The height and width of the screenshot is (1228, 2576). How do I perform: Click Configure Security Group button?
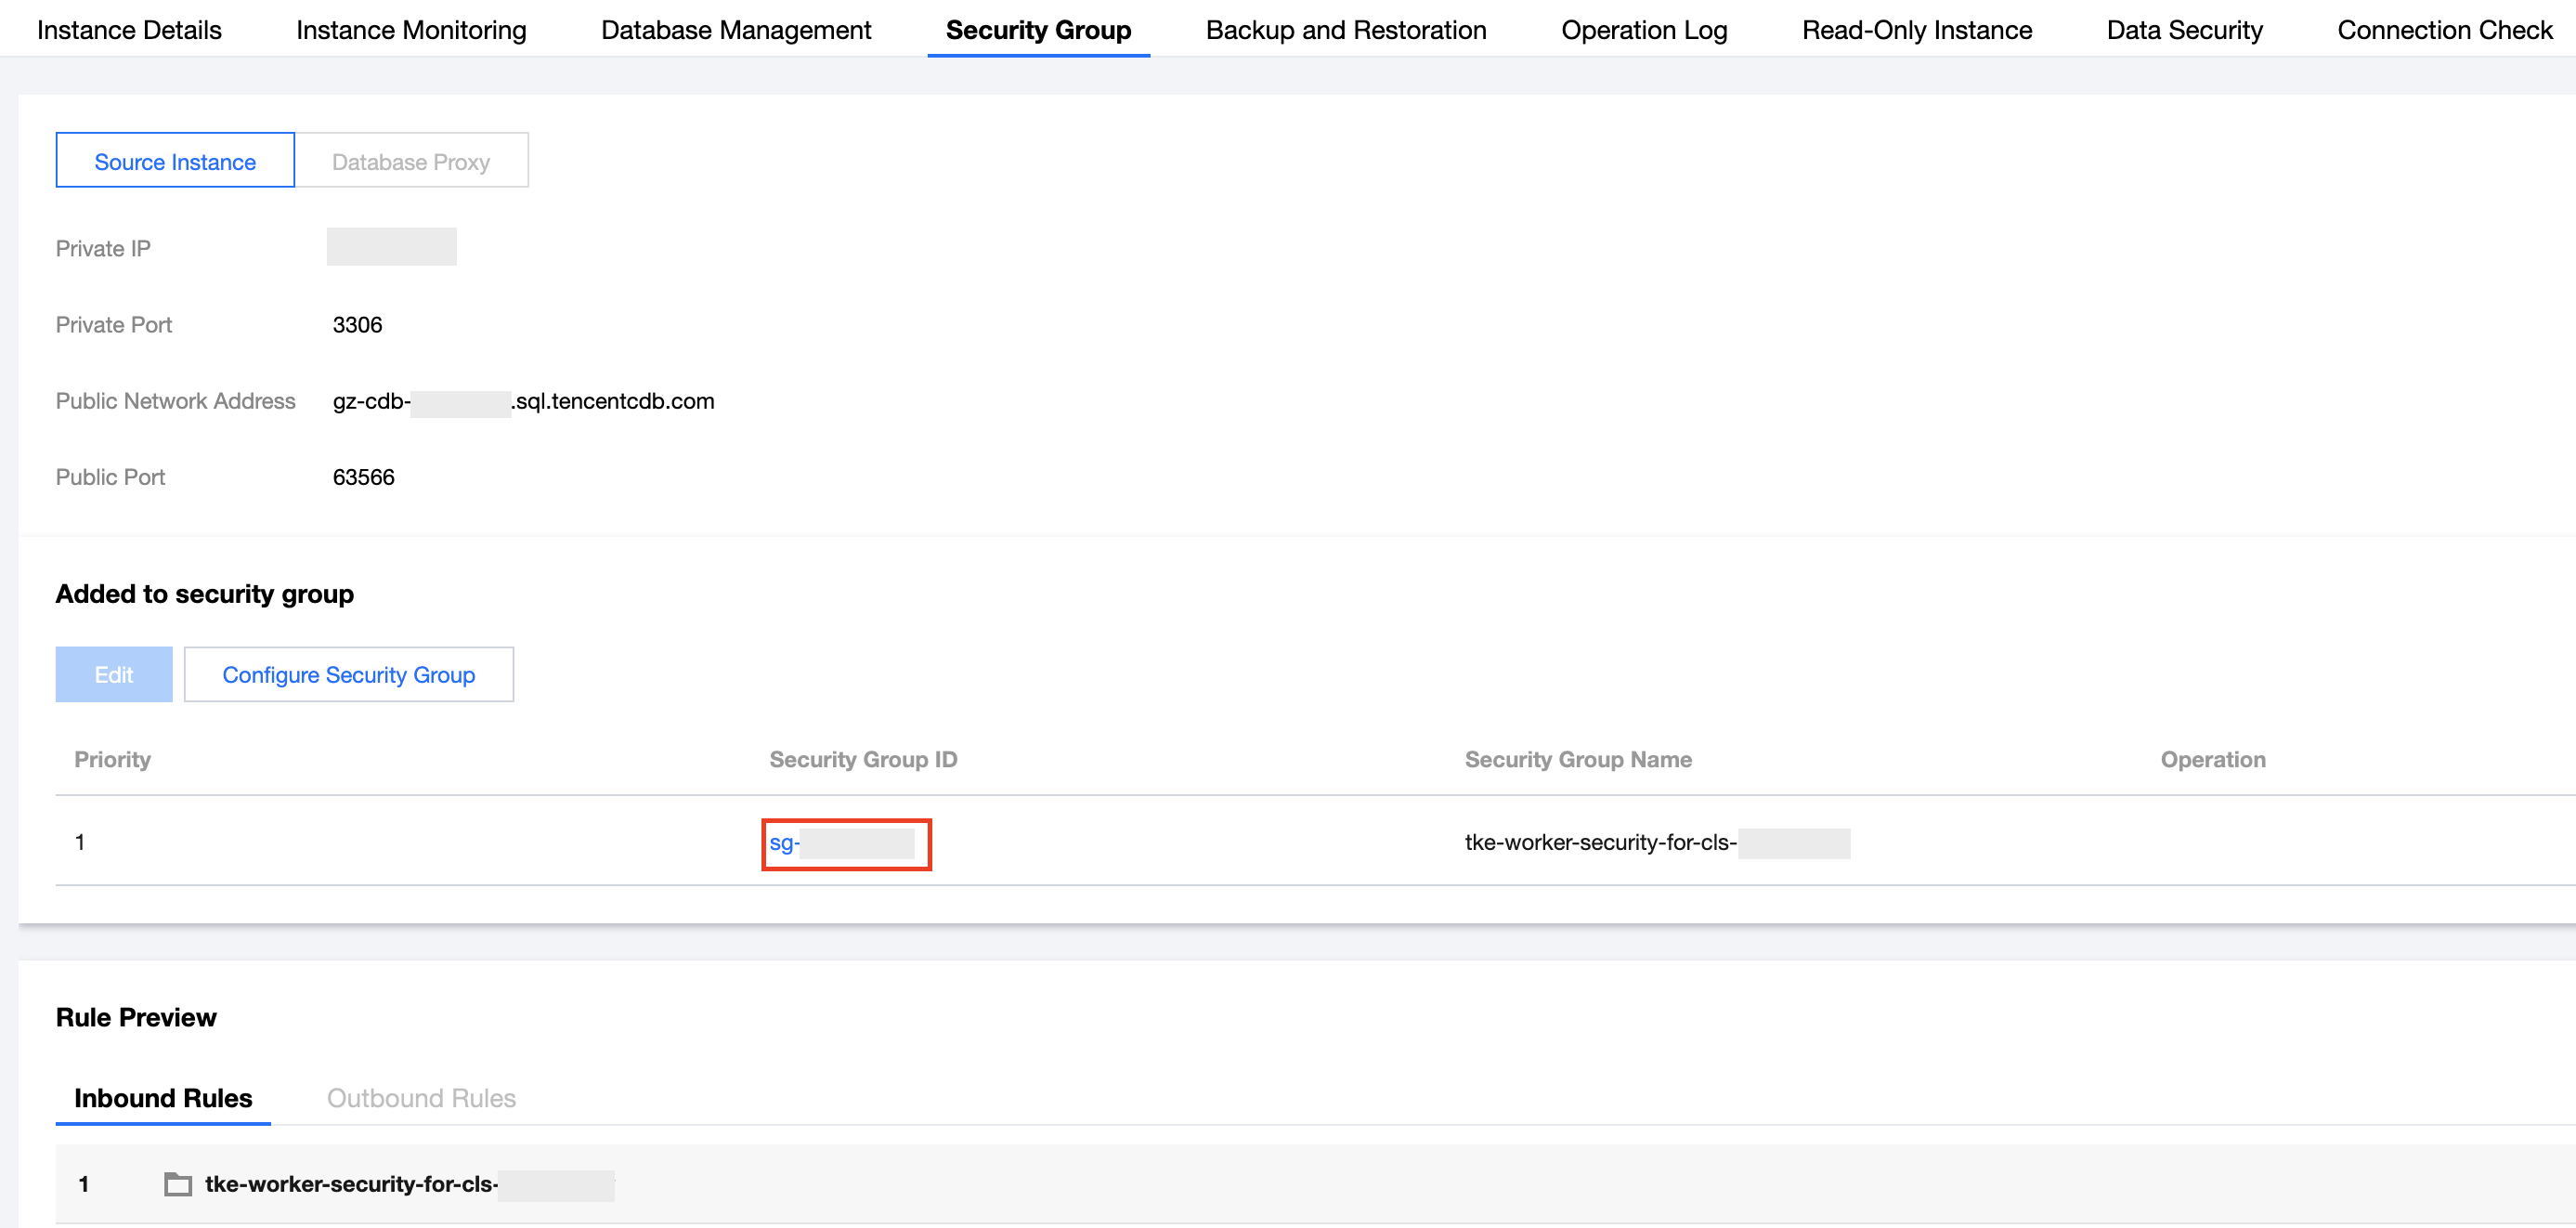pos(348,675)
